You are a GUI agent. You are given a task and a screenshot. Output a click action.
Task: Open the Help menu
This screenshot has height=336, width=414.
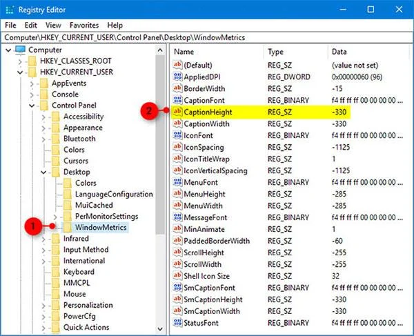[x=115, y=26]
